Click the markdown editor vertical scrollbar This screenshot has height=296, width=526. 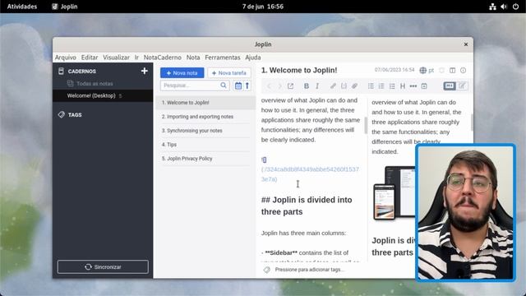[x=366, y=125]
